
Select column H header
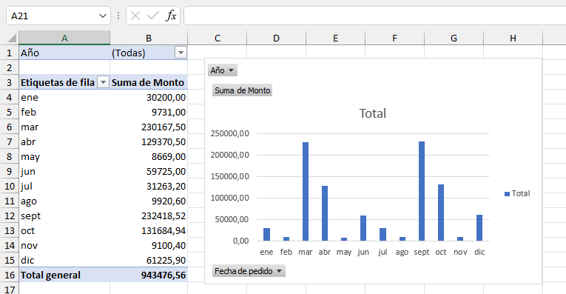coord(513,38)
